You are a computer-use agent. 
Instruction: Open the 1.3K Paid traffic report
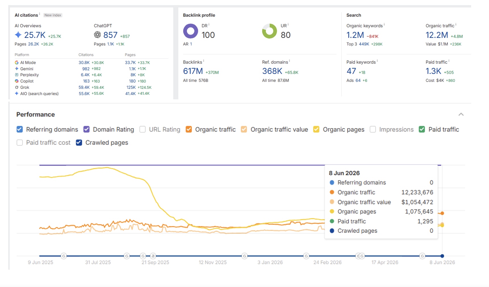click(434, 71)
